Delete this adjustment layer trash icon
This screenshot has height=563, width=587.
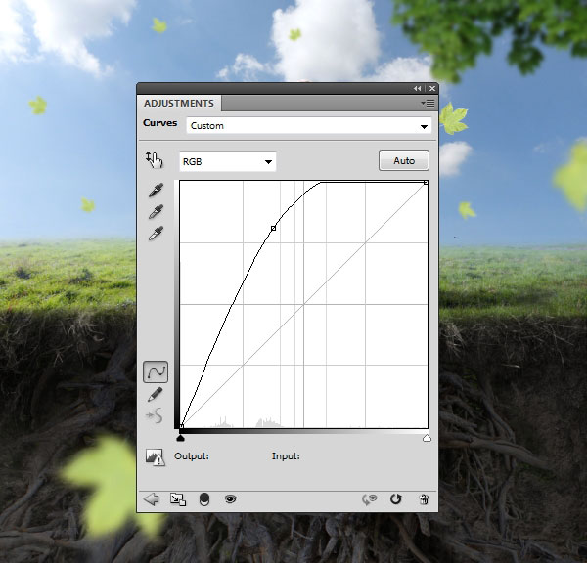[x=424, y=499]
